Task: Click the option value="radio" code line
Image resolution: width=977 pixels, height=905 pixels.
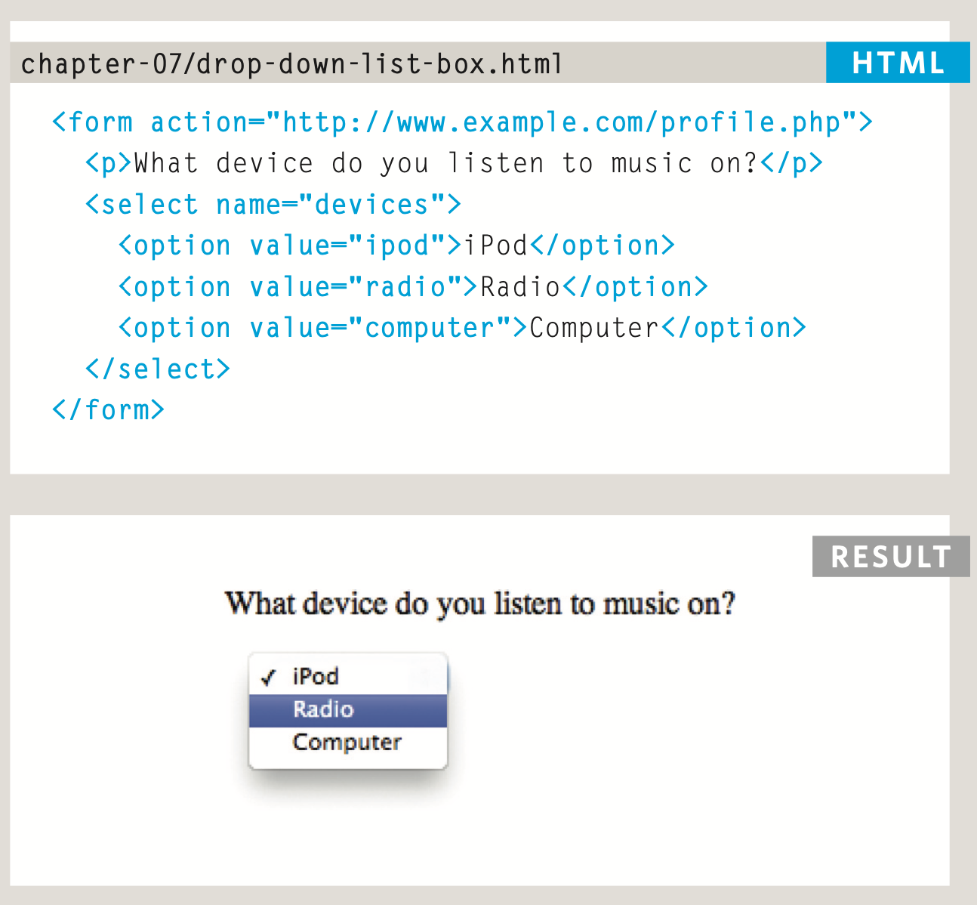Action: click(x=413, y=287)
